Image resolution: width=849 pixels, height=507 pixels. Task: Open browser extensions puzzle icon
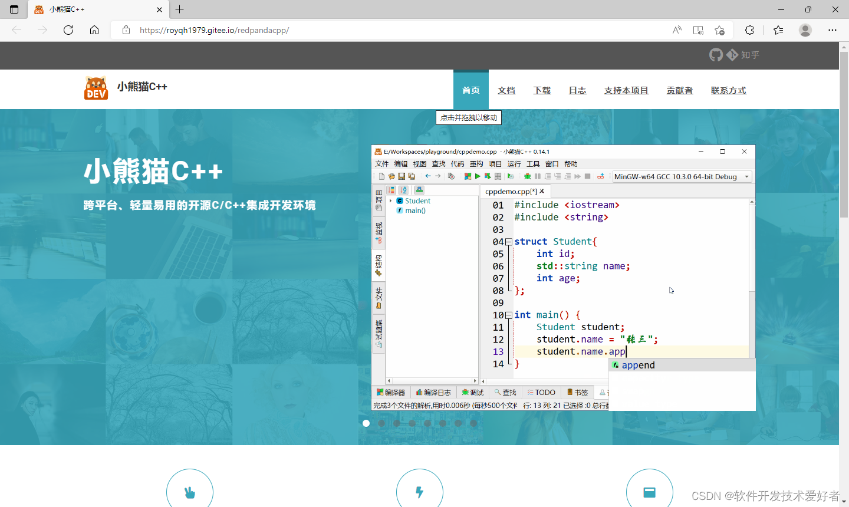[x=749, y=30]
